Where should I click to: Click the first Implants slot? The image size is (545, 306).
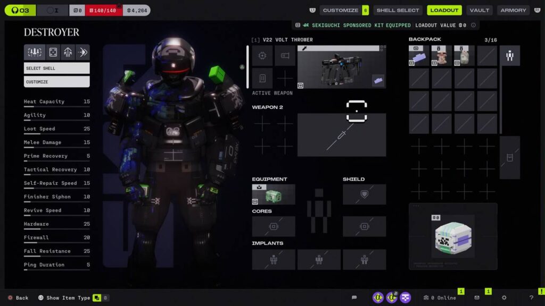pyautogui.click(x=274, y=259)
